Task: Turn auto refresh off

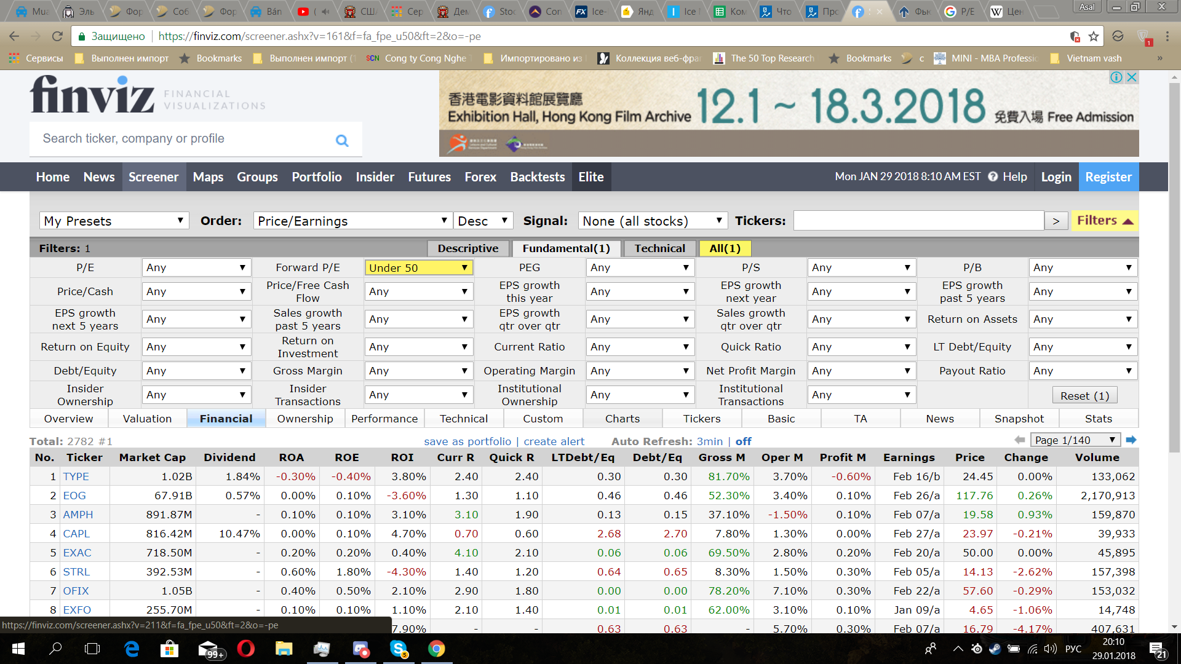Action: click(743, 441)
